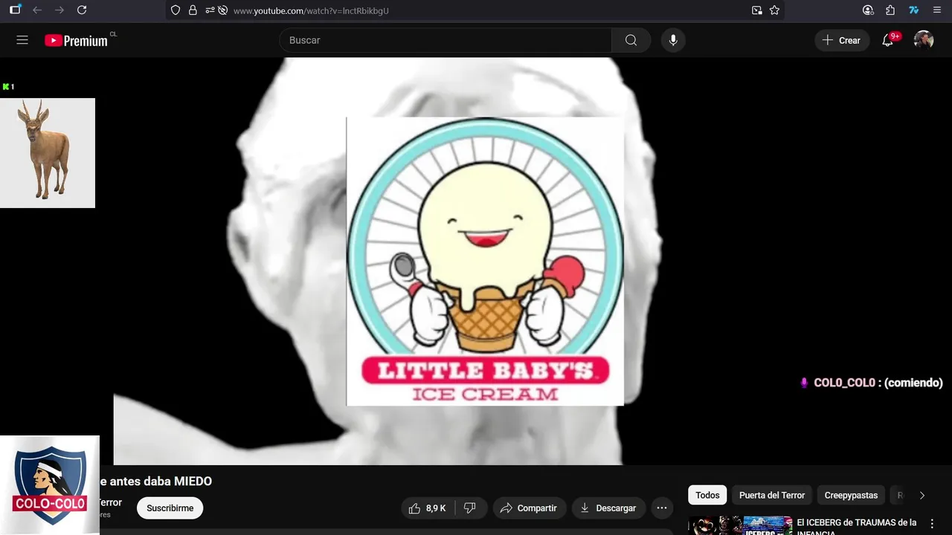The width and height of the screenshot is (952, 535).
Task: Click the deer image overlay
Action: pyautogui.click(x=48, y=153)
